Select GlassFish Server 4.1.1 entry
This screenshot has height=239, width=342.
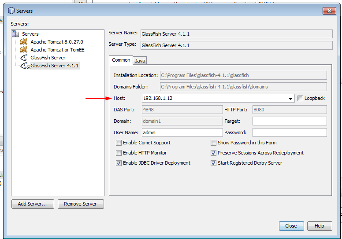55,66
